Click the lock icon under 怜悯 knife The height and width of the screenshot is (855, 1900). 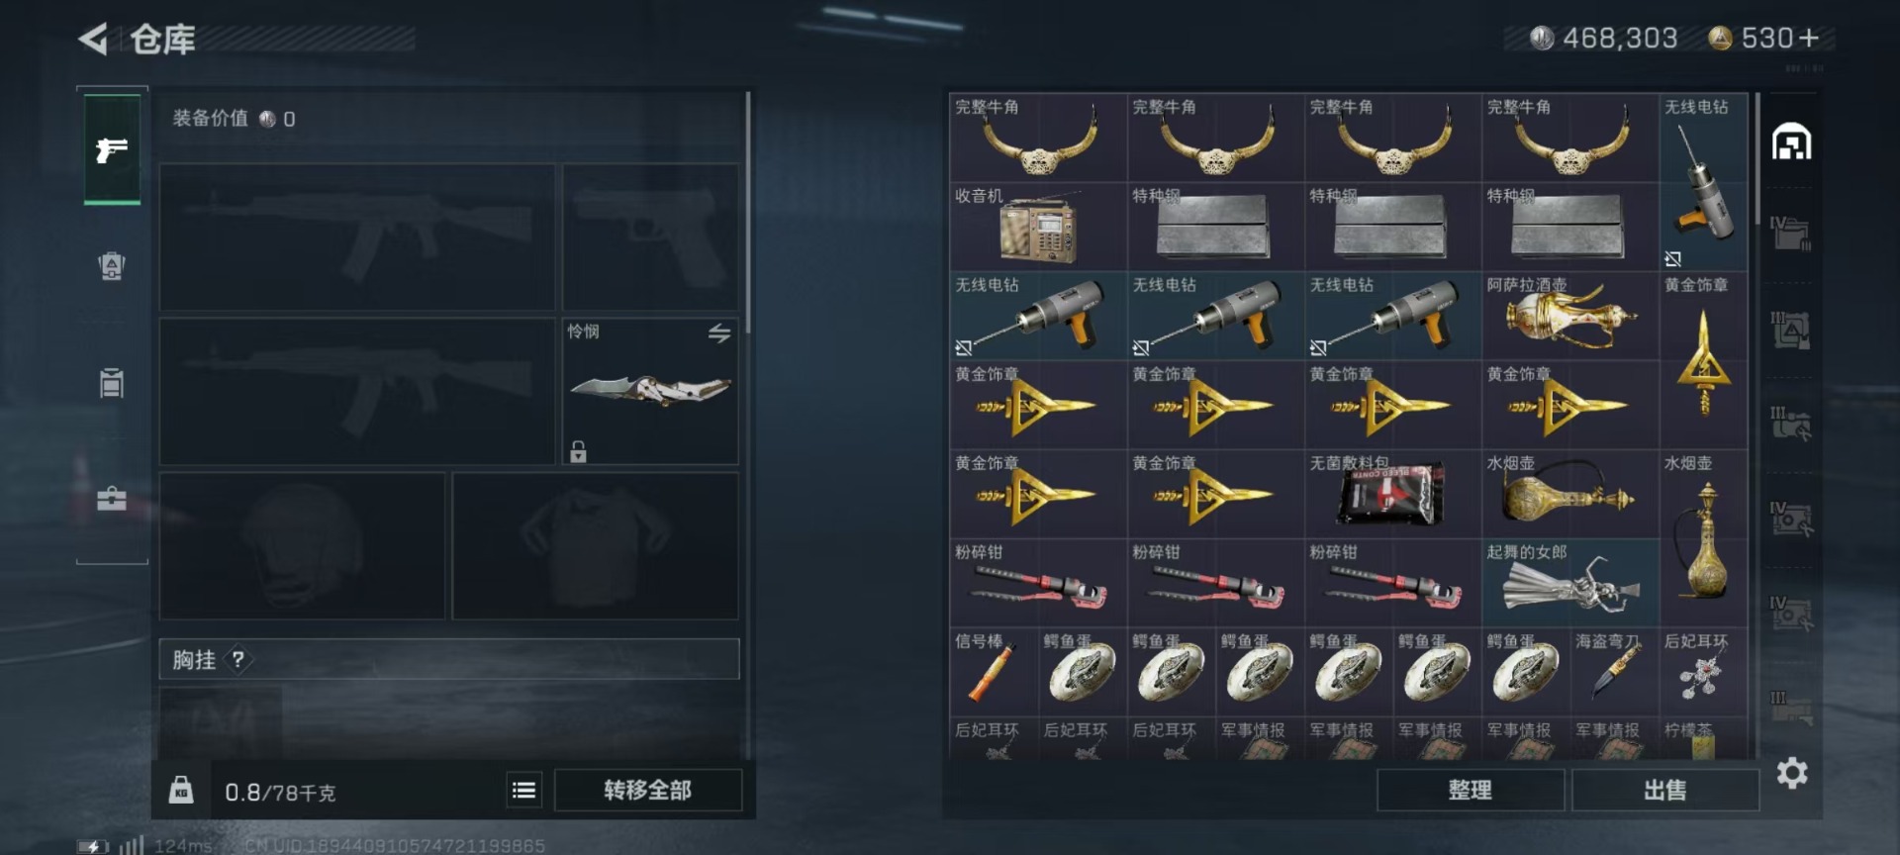pyautogui.click(x=578, y=451)
